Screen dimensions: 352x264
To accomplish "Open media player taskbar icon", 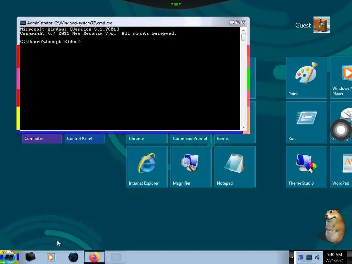I will tap(51, 257).
